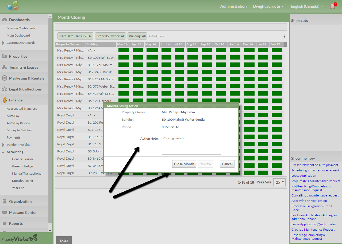Open the three-dot options menu
The width and height of the screenshot is (342, 244).
click(x=284, y=36)
